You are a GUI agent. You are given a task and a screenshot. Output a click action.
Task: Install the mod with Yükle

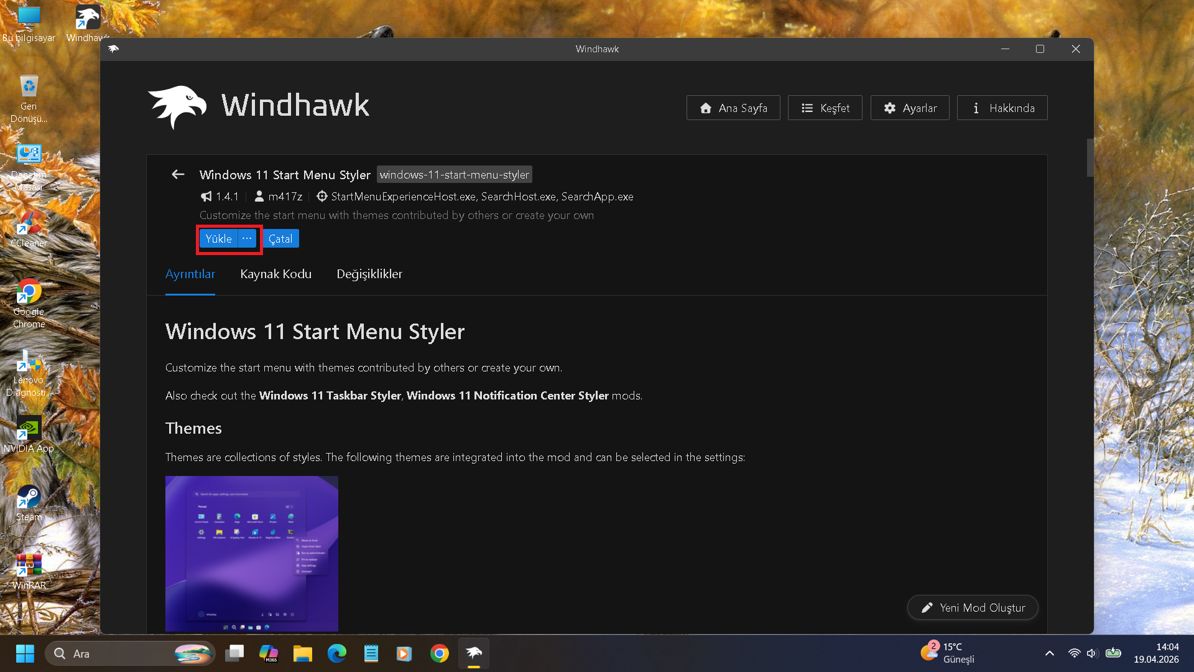point(218,239)
